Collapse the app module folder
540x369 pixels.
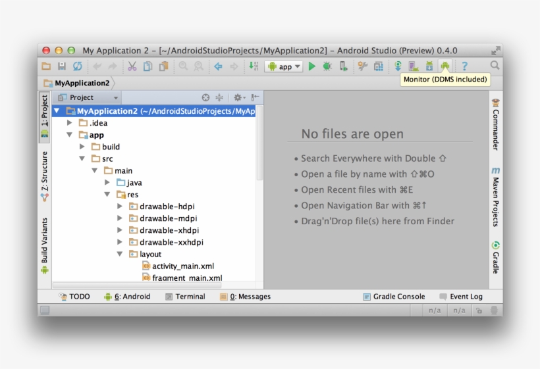pos(70,135)
